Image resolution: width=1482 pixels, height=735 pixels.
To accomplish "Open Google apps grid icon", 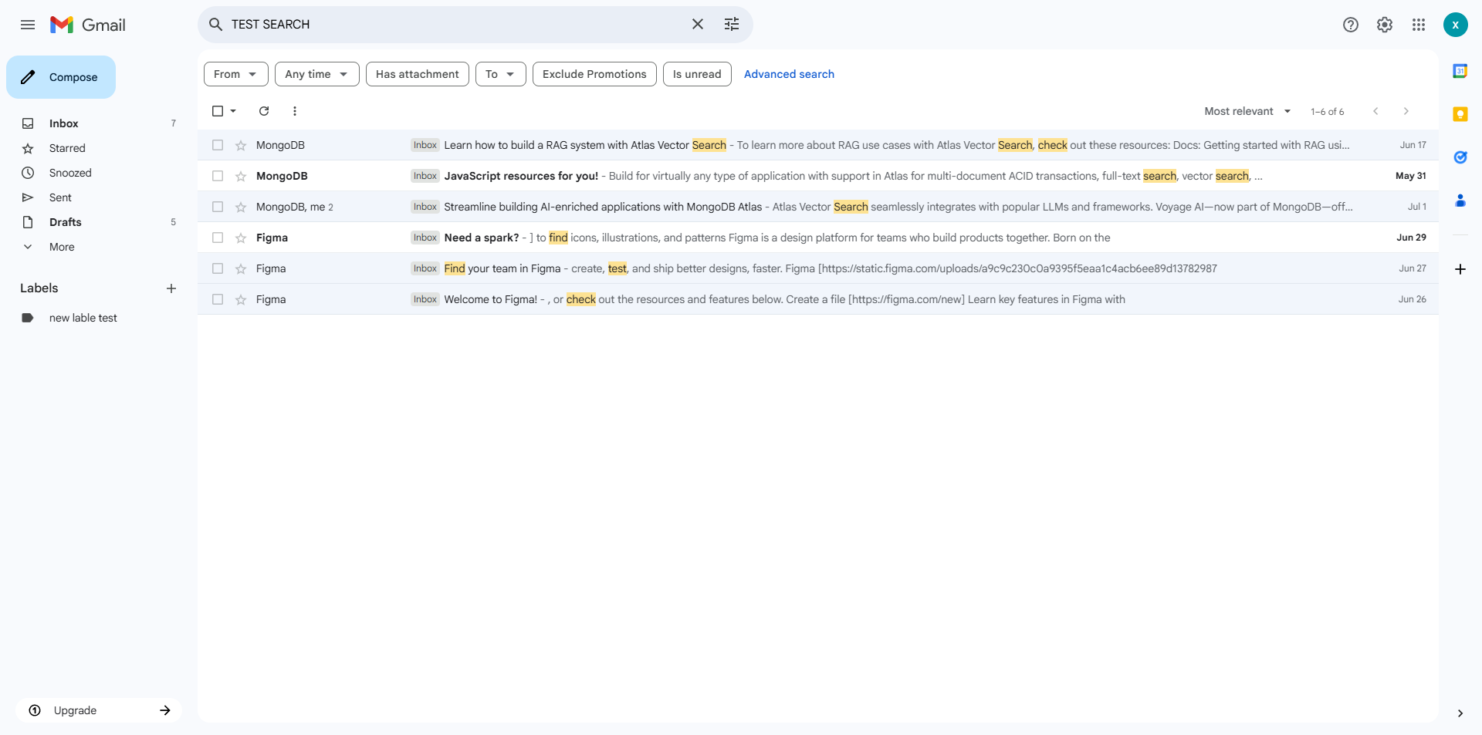I will [1419, 25].
